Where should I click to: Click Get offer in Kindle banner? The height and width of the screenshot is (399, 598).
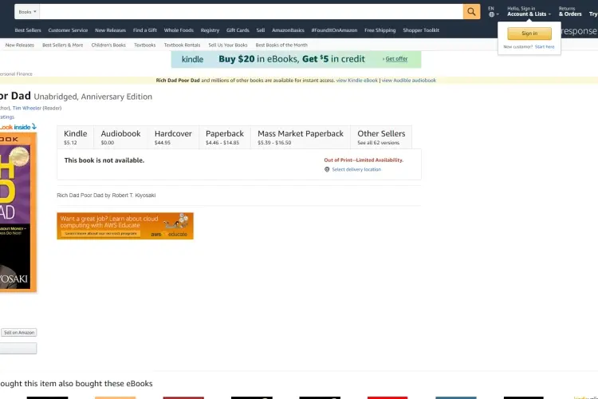click(x=396, y=59)
